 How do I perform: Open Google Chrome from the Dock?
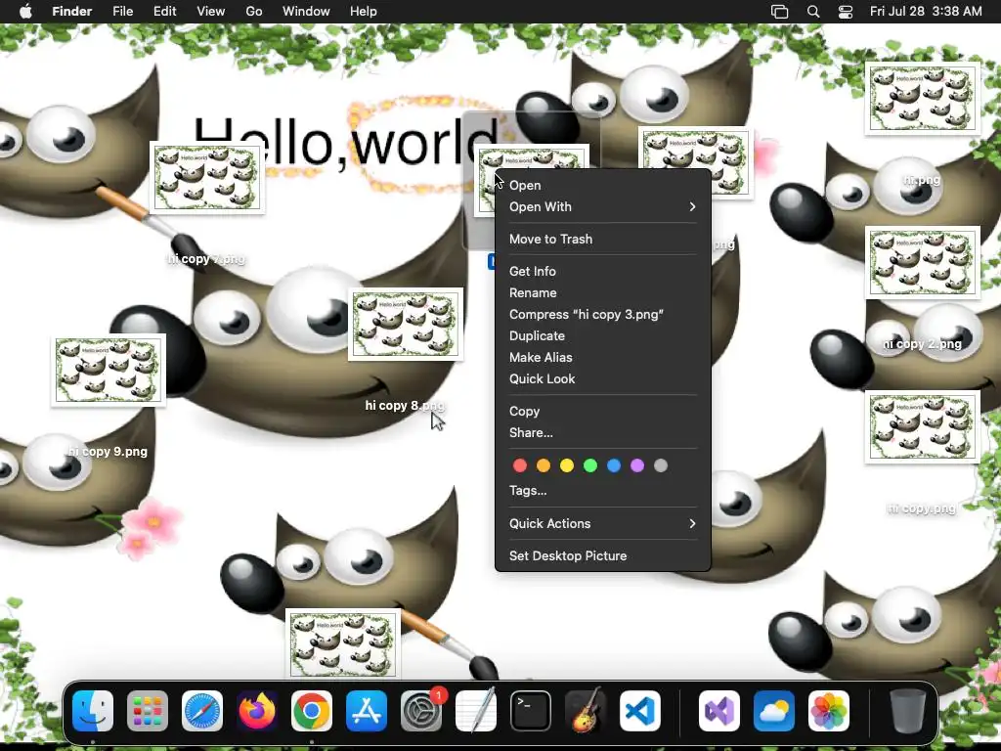pos(312,711)
